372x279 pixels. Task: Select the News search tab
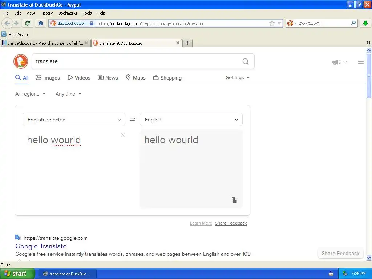pyautogui.click(x=108, y=78)
